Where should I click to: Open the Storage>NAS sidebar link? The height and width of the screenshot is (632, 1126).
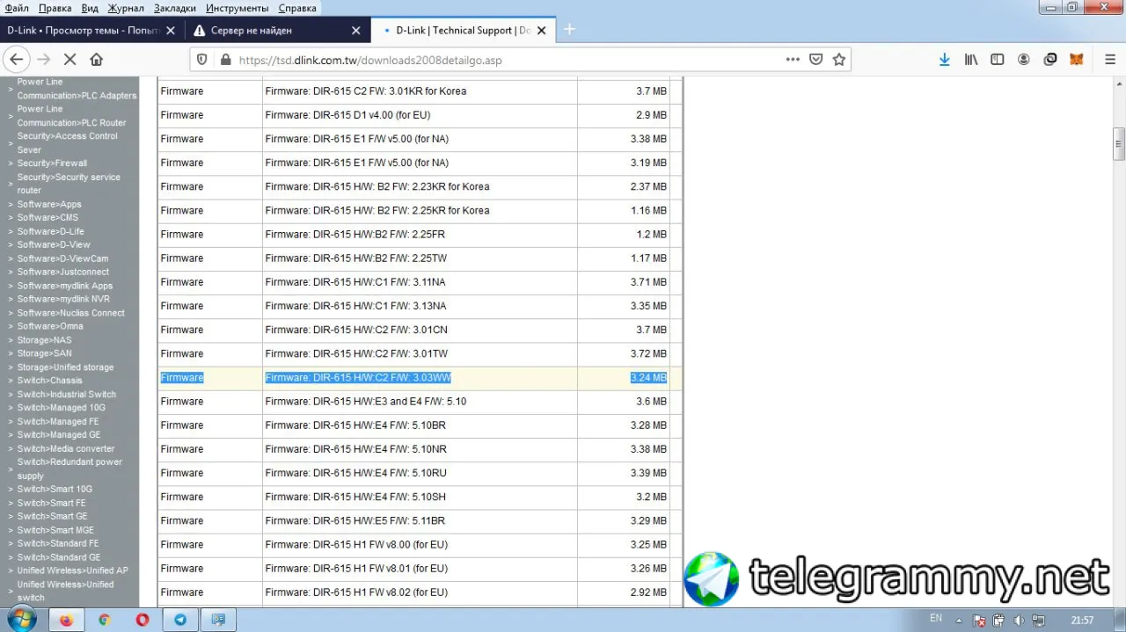point(44,340)
